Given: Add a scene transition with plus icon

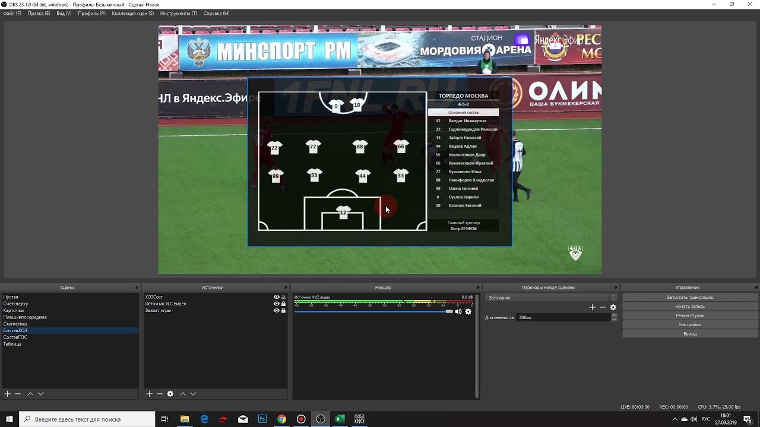Looking at the screenshot, I should coord(592,307).
